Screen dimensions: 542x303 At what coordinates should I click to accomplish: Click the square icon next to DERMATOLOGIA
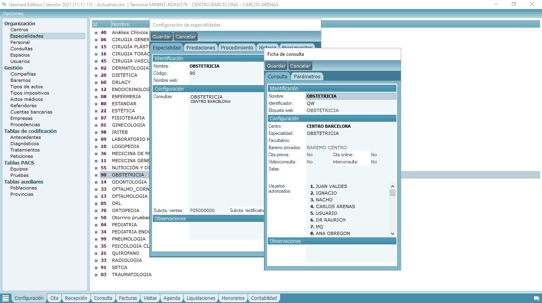(96, 68)
